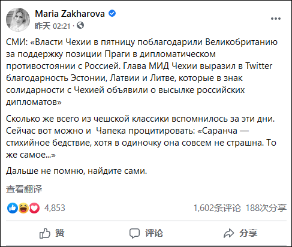Click the public globe privacy icon
This screenshot has width=292, height=247.
[x=80, y=25]
